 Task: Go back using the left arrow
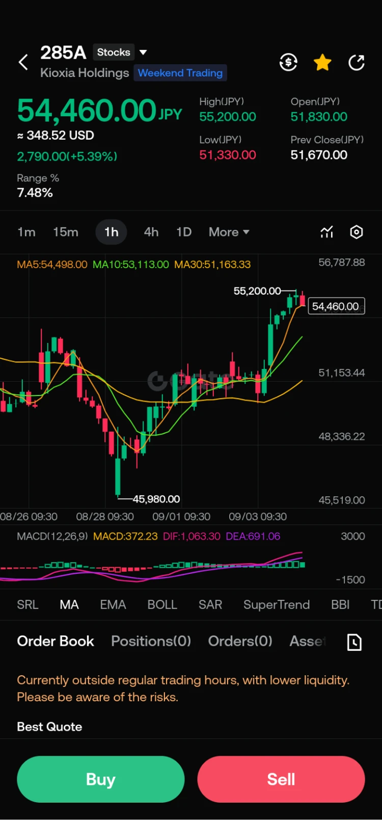23,63
